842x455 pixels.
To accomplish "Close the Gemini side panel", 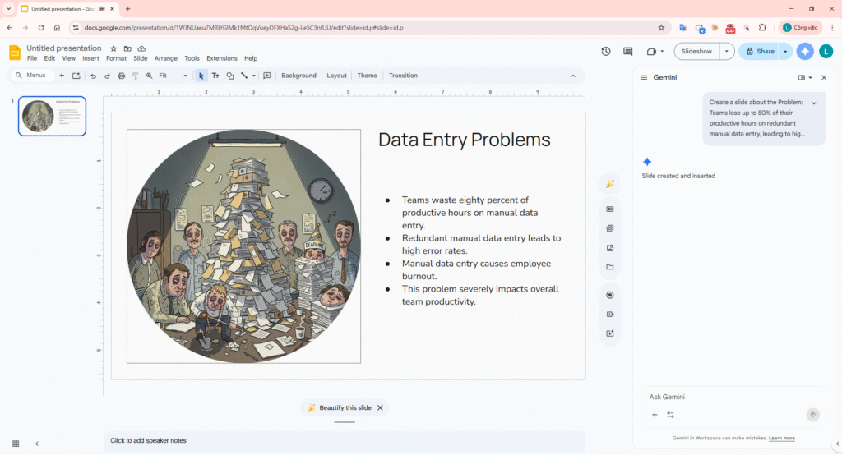I will (x=823, y=77).
